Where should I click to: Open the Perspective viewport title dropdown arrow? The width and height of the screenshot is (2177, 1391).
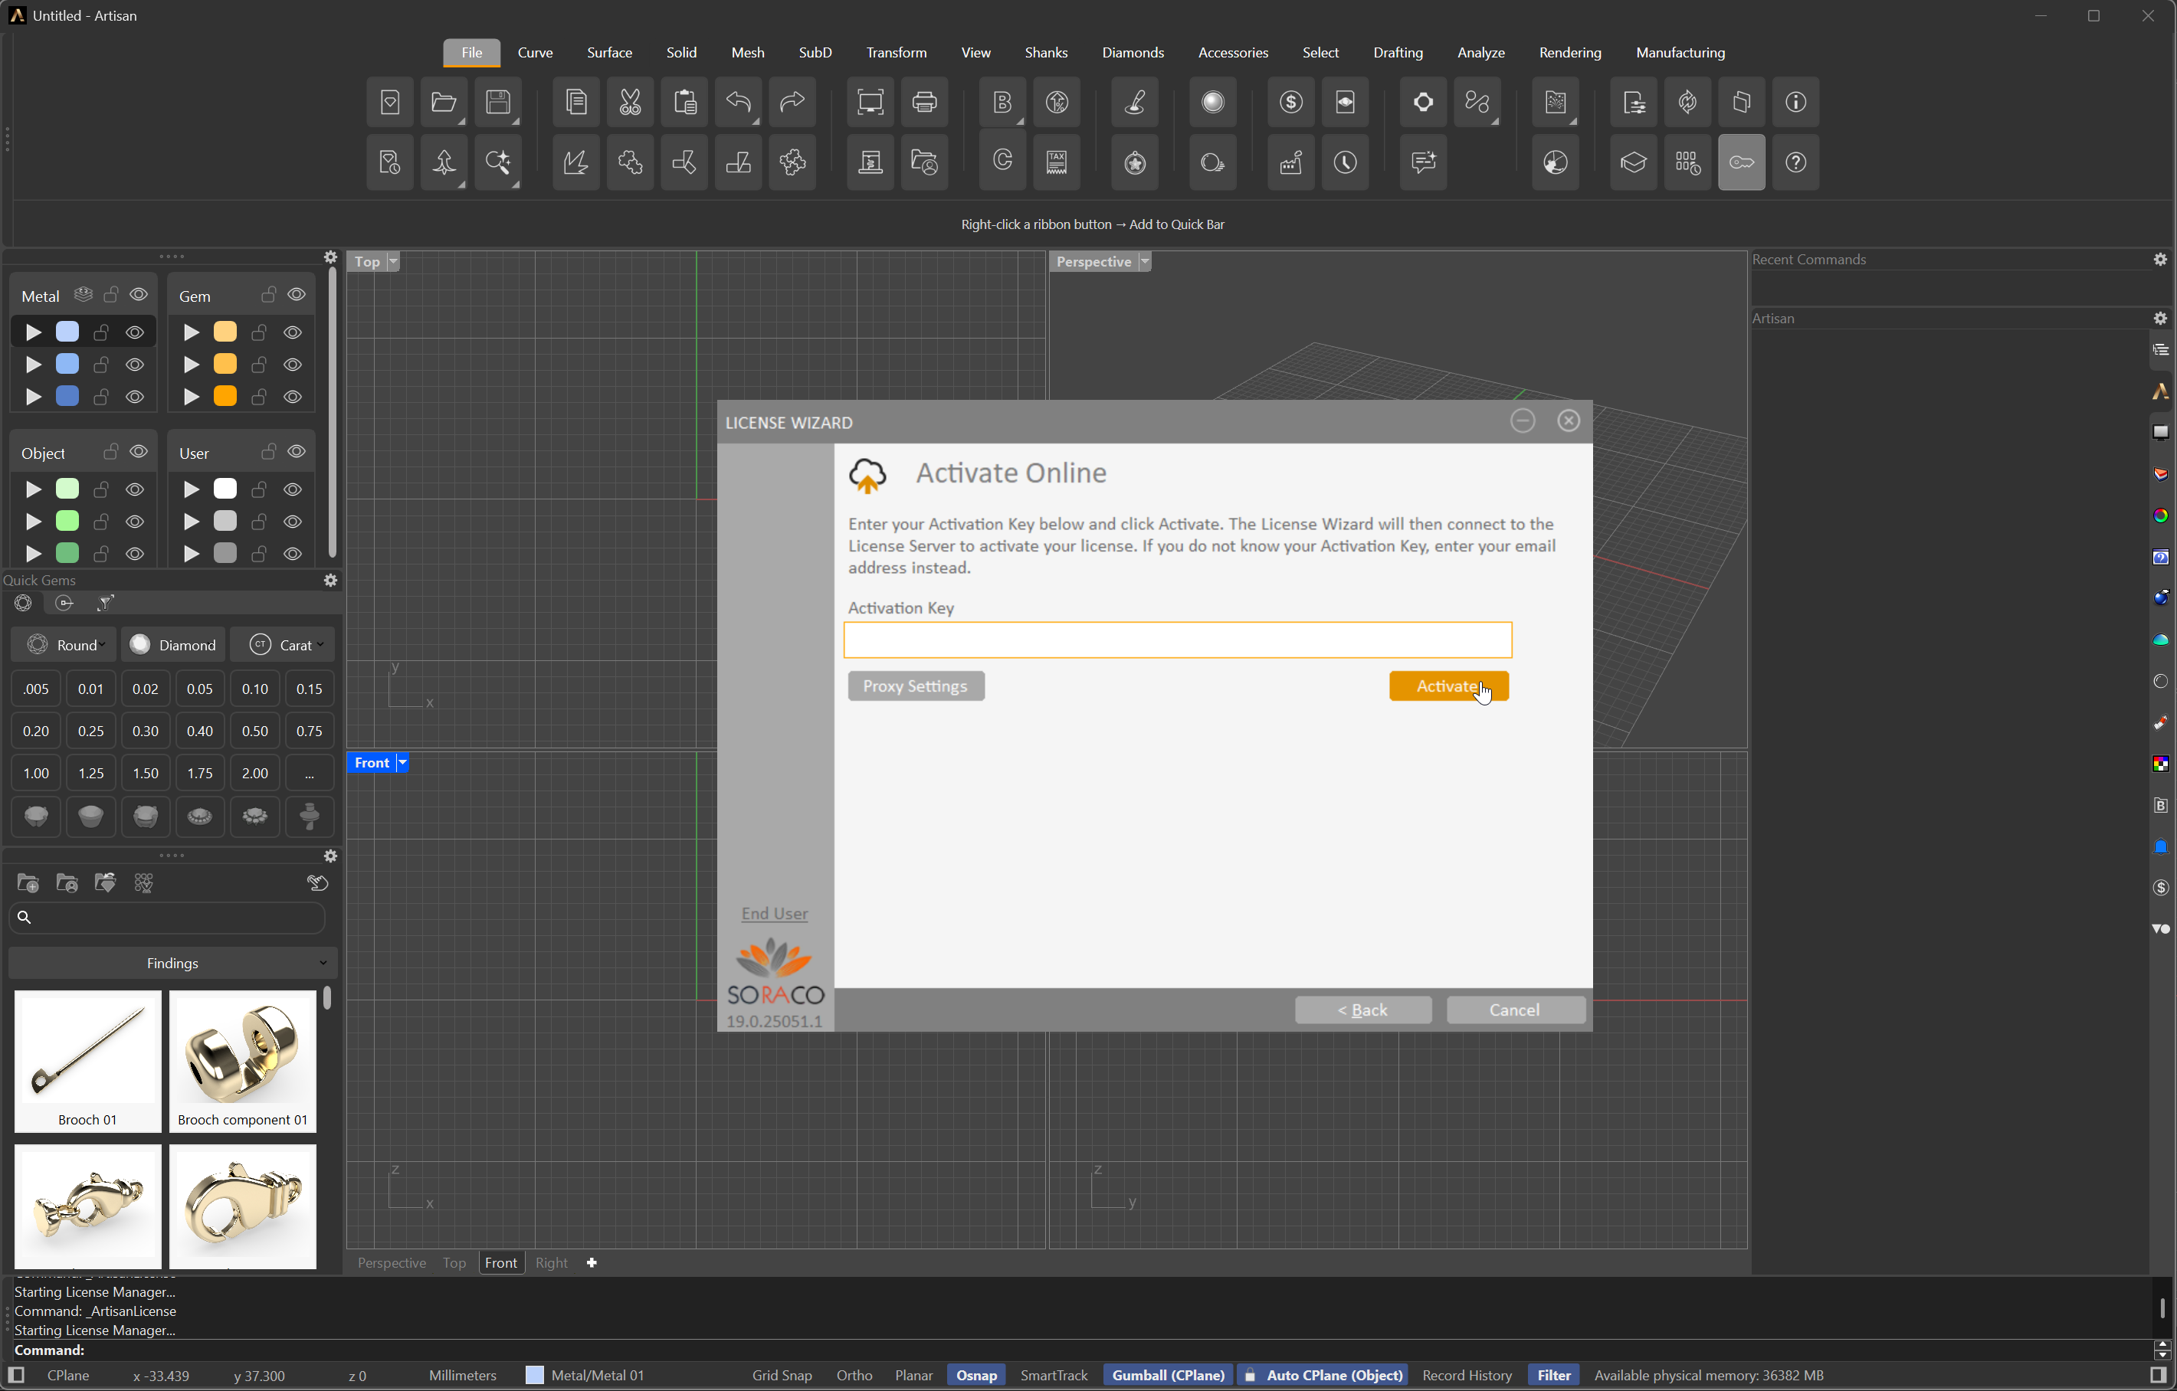coord(1145,261)
